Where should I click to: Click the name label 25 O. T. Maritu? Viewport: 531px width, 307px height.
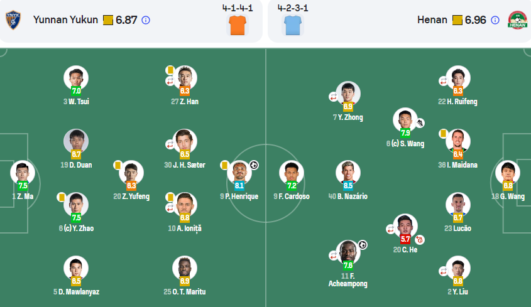tap(185, 292)
